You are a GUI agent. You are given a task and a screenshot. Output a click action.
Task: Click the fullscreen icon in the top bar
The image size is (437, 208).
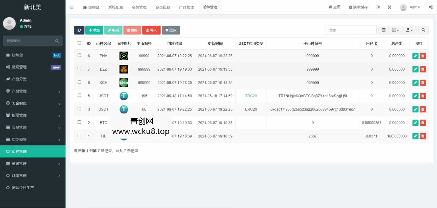pos(389,7)
